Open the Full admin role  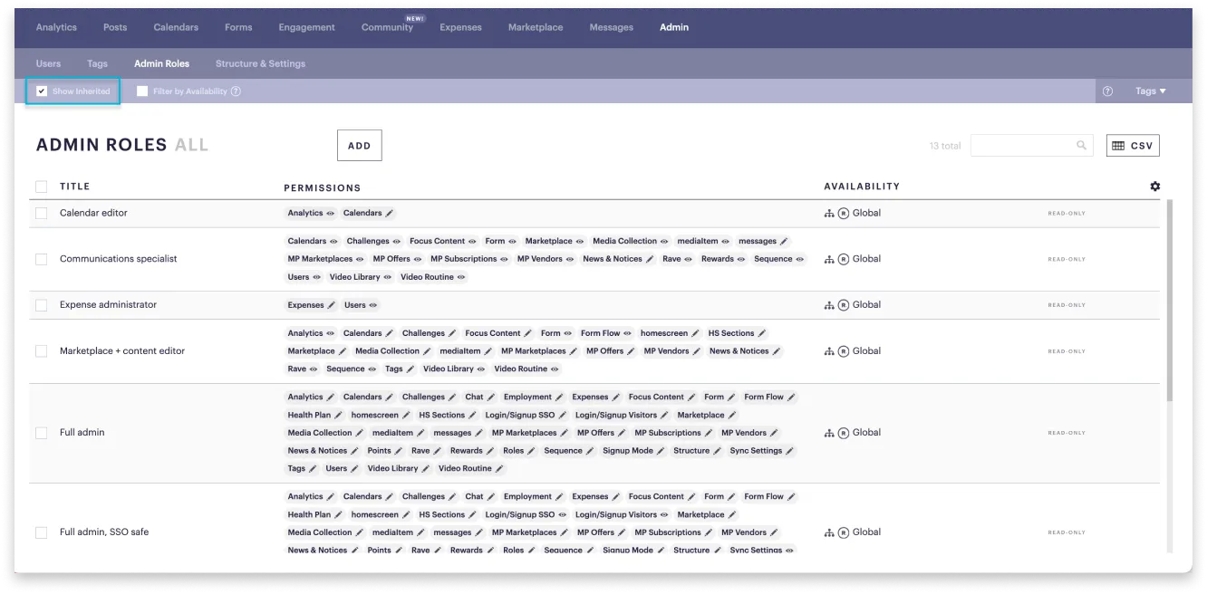tap(82, 433)
